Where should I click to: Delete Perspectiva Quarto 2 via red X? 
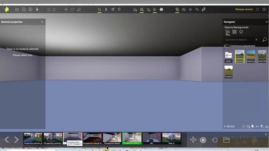139,135
